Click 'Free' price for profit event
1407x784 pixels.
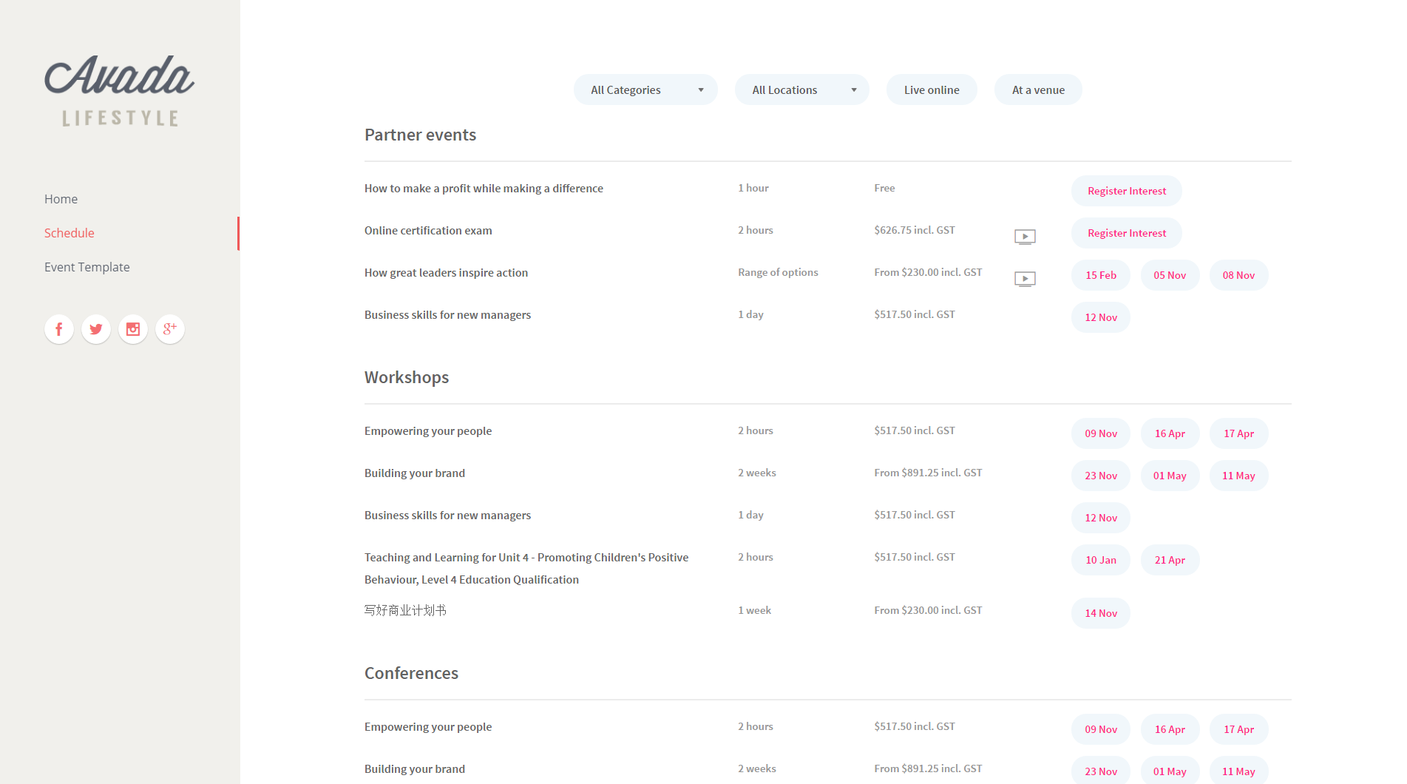coord(884,188)
